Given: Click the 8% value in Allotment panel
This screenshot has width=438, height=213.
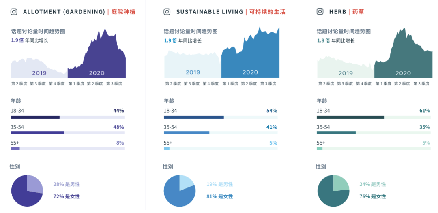Looking at the screenshot, I should (120, 143).
